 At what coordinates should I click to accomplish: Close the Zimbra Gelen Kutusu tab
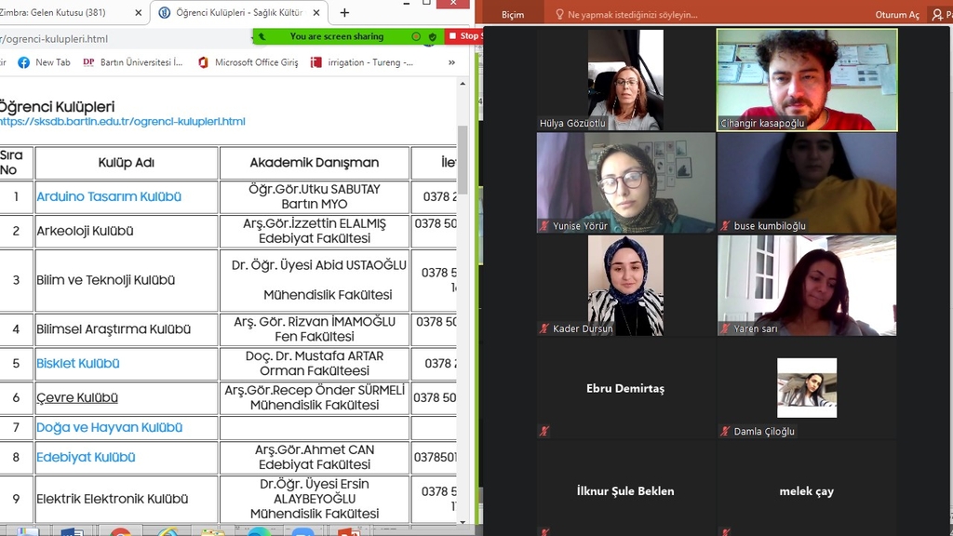pos(138,13)
